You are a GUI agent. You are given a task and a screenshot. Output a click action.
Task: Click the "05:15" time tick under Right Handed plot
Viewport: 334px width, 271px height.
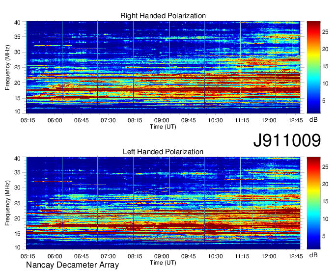(28, 120)
